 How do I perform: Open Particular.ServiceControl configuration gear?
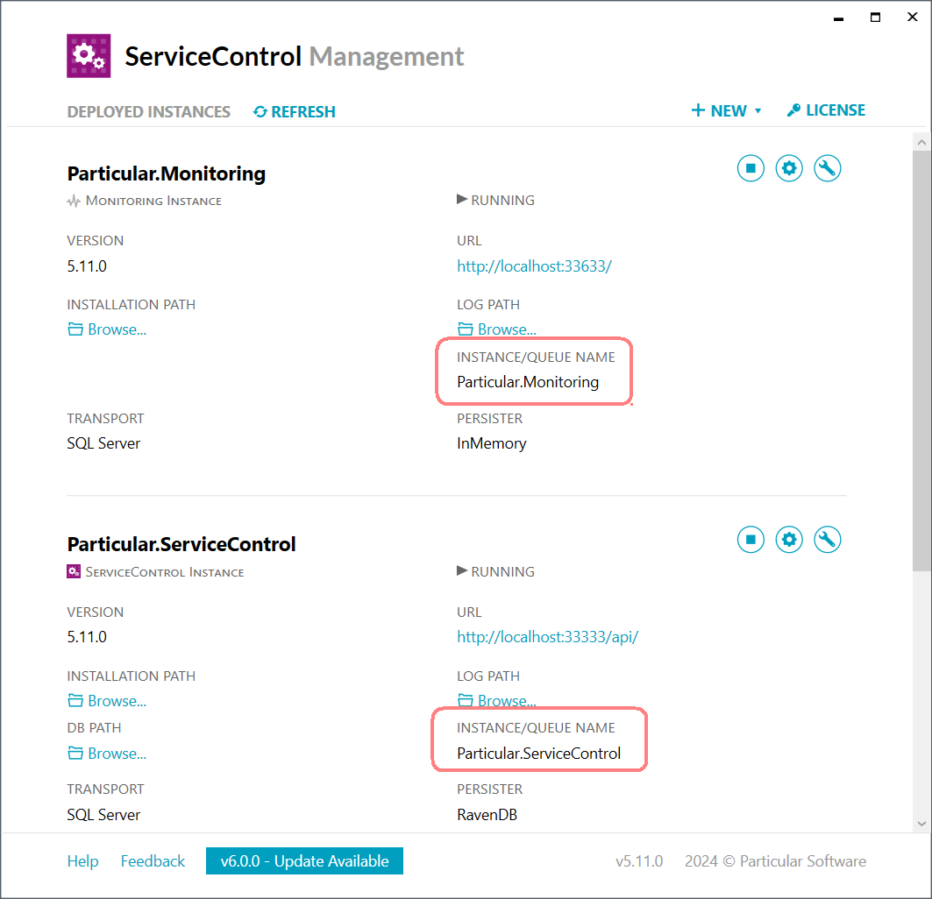[789, 540]
